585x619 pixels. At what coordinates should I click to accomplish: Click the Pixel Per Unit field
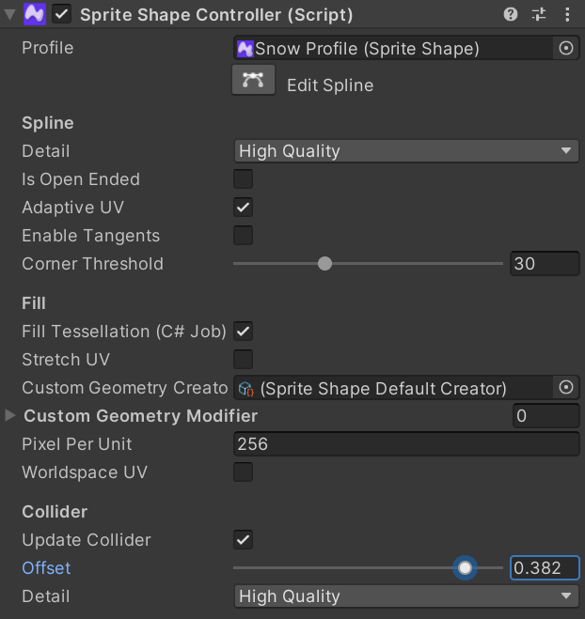tap(405, 444)
